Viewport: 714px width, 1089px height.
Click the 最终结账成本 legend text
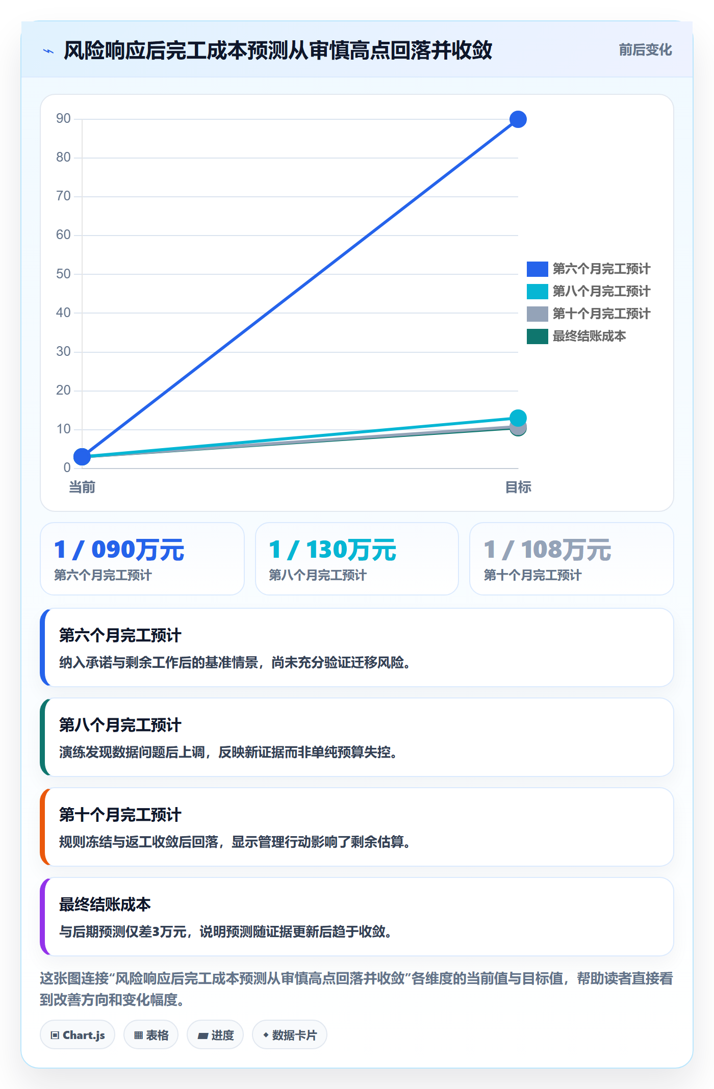tap(589, 336)
